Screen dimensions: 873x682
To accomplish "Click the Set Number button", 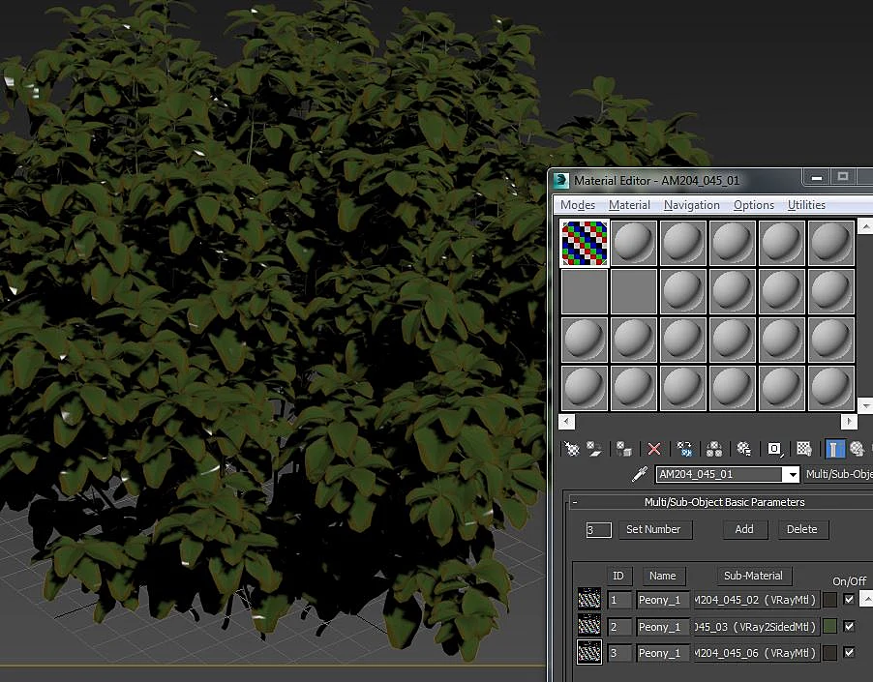I will click(653, 529).
